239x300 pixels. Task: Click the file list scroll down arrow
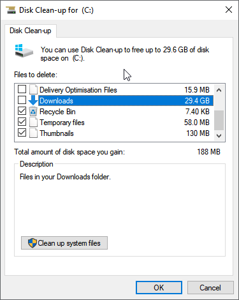click(219, 135)
